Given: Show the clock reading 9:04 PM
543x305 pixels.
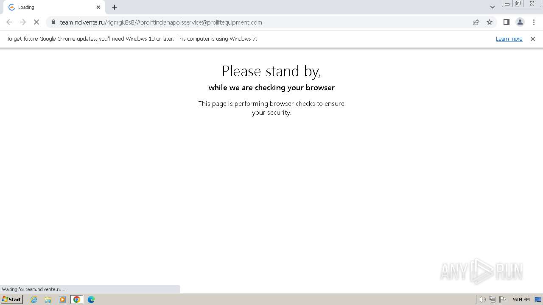Looking at the screenshot, I should point(521,299).
